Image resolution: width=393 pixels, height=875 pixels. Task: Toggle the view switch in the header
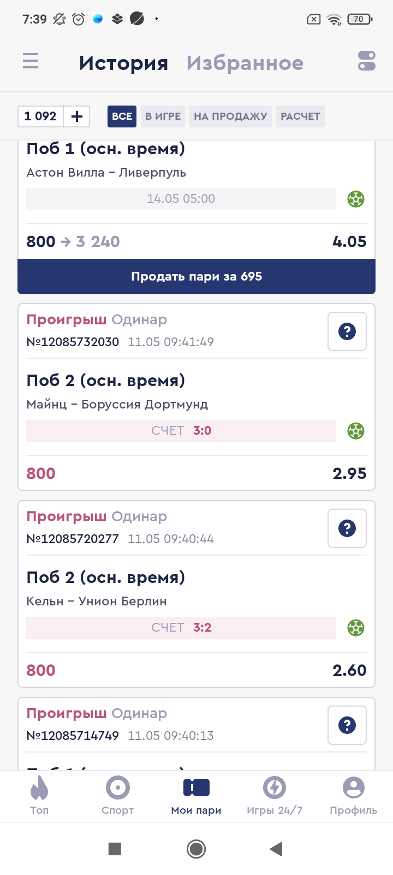coord(366,61)
